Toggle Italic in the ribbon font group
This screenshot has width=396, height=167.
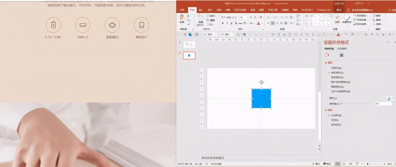[227, 23]
